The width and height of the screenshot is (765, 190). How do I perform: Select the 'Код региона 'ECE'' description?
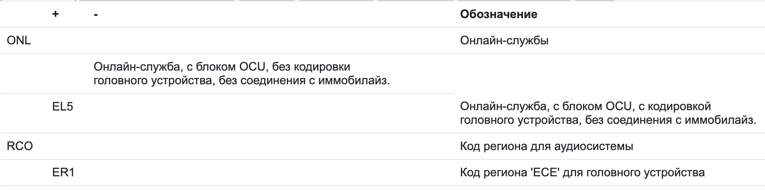[x=582, y=173]
